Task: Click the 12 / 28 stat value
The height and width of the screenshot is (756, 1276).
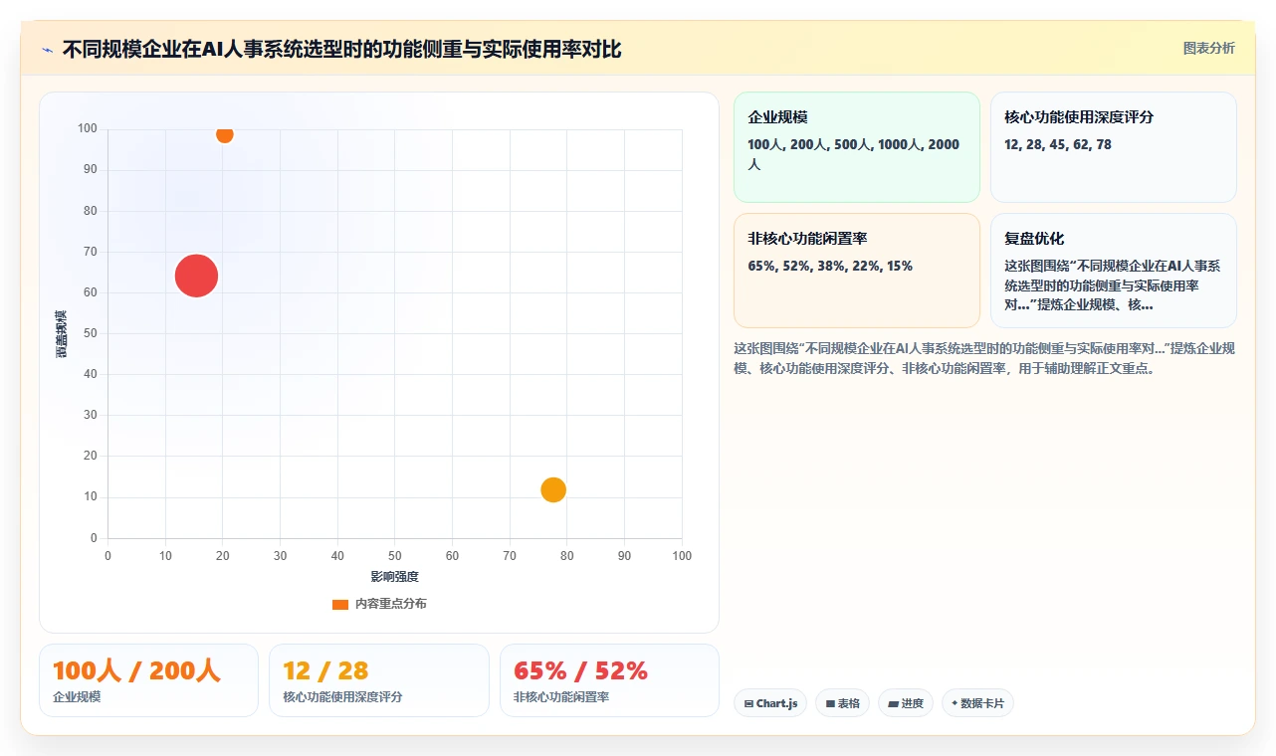Action: click(325, 670)
